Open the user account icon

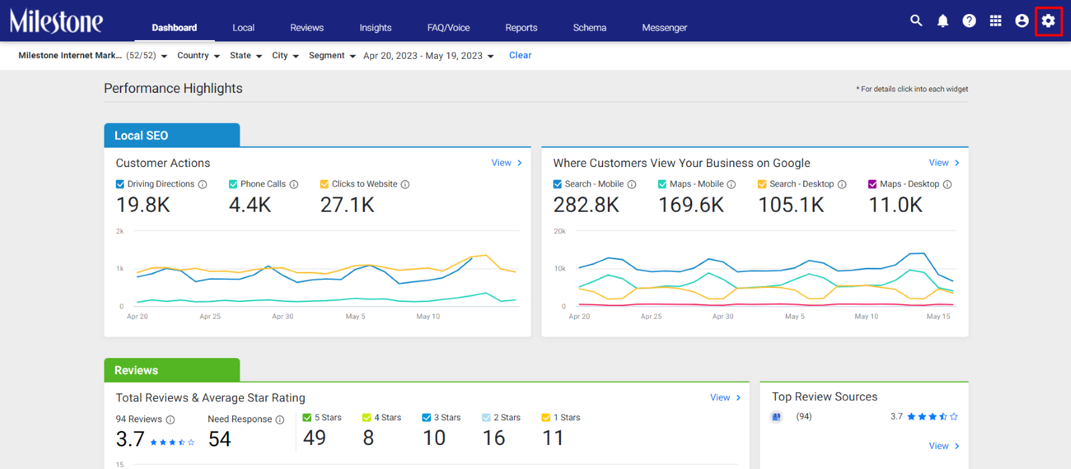pos(1021,21)
